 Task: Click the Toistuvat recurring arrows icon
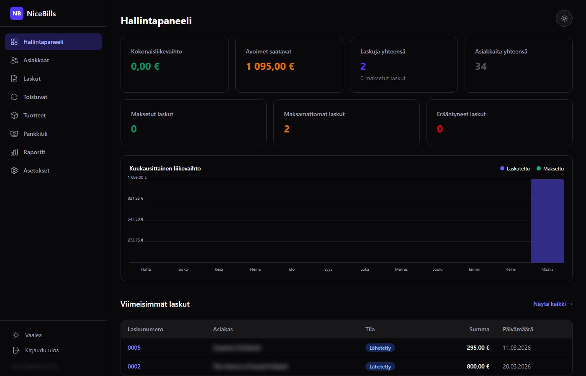[14, 97]
